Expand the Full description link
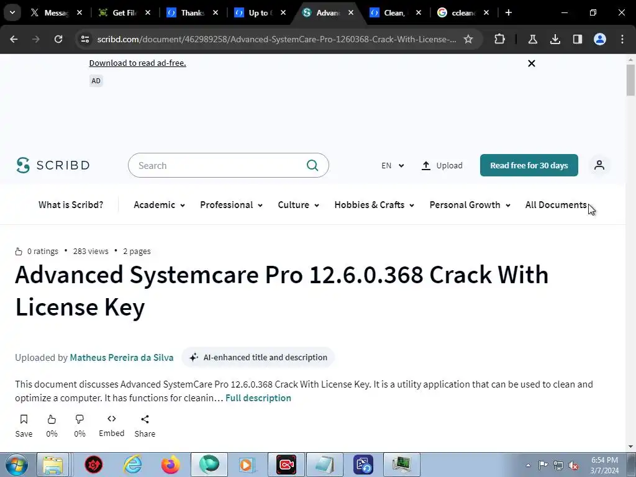The width and height of the screenshot is (636, 477). [258, 398]
